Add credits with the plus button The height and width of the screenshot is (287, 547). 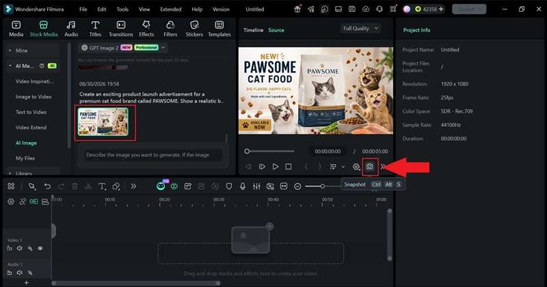point(441,10)
